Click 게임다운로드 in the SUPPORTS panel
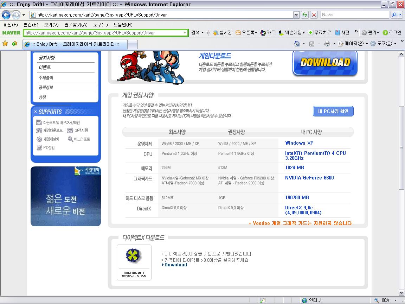The width and height of the screenshot is (405, 304). (49, 131)
